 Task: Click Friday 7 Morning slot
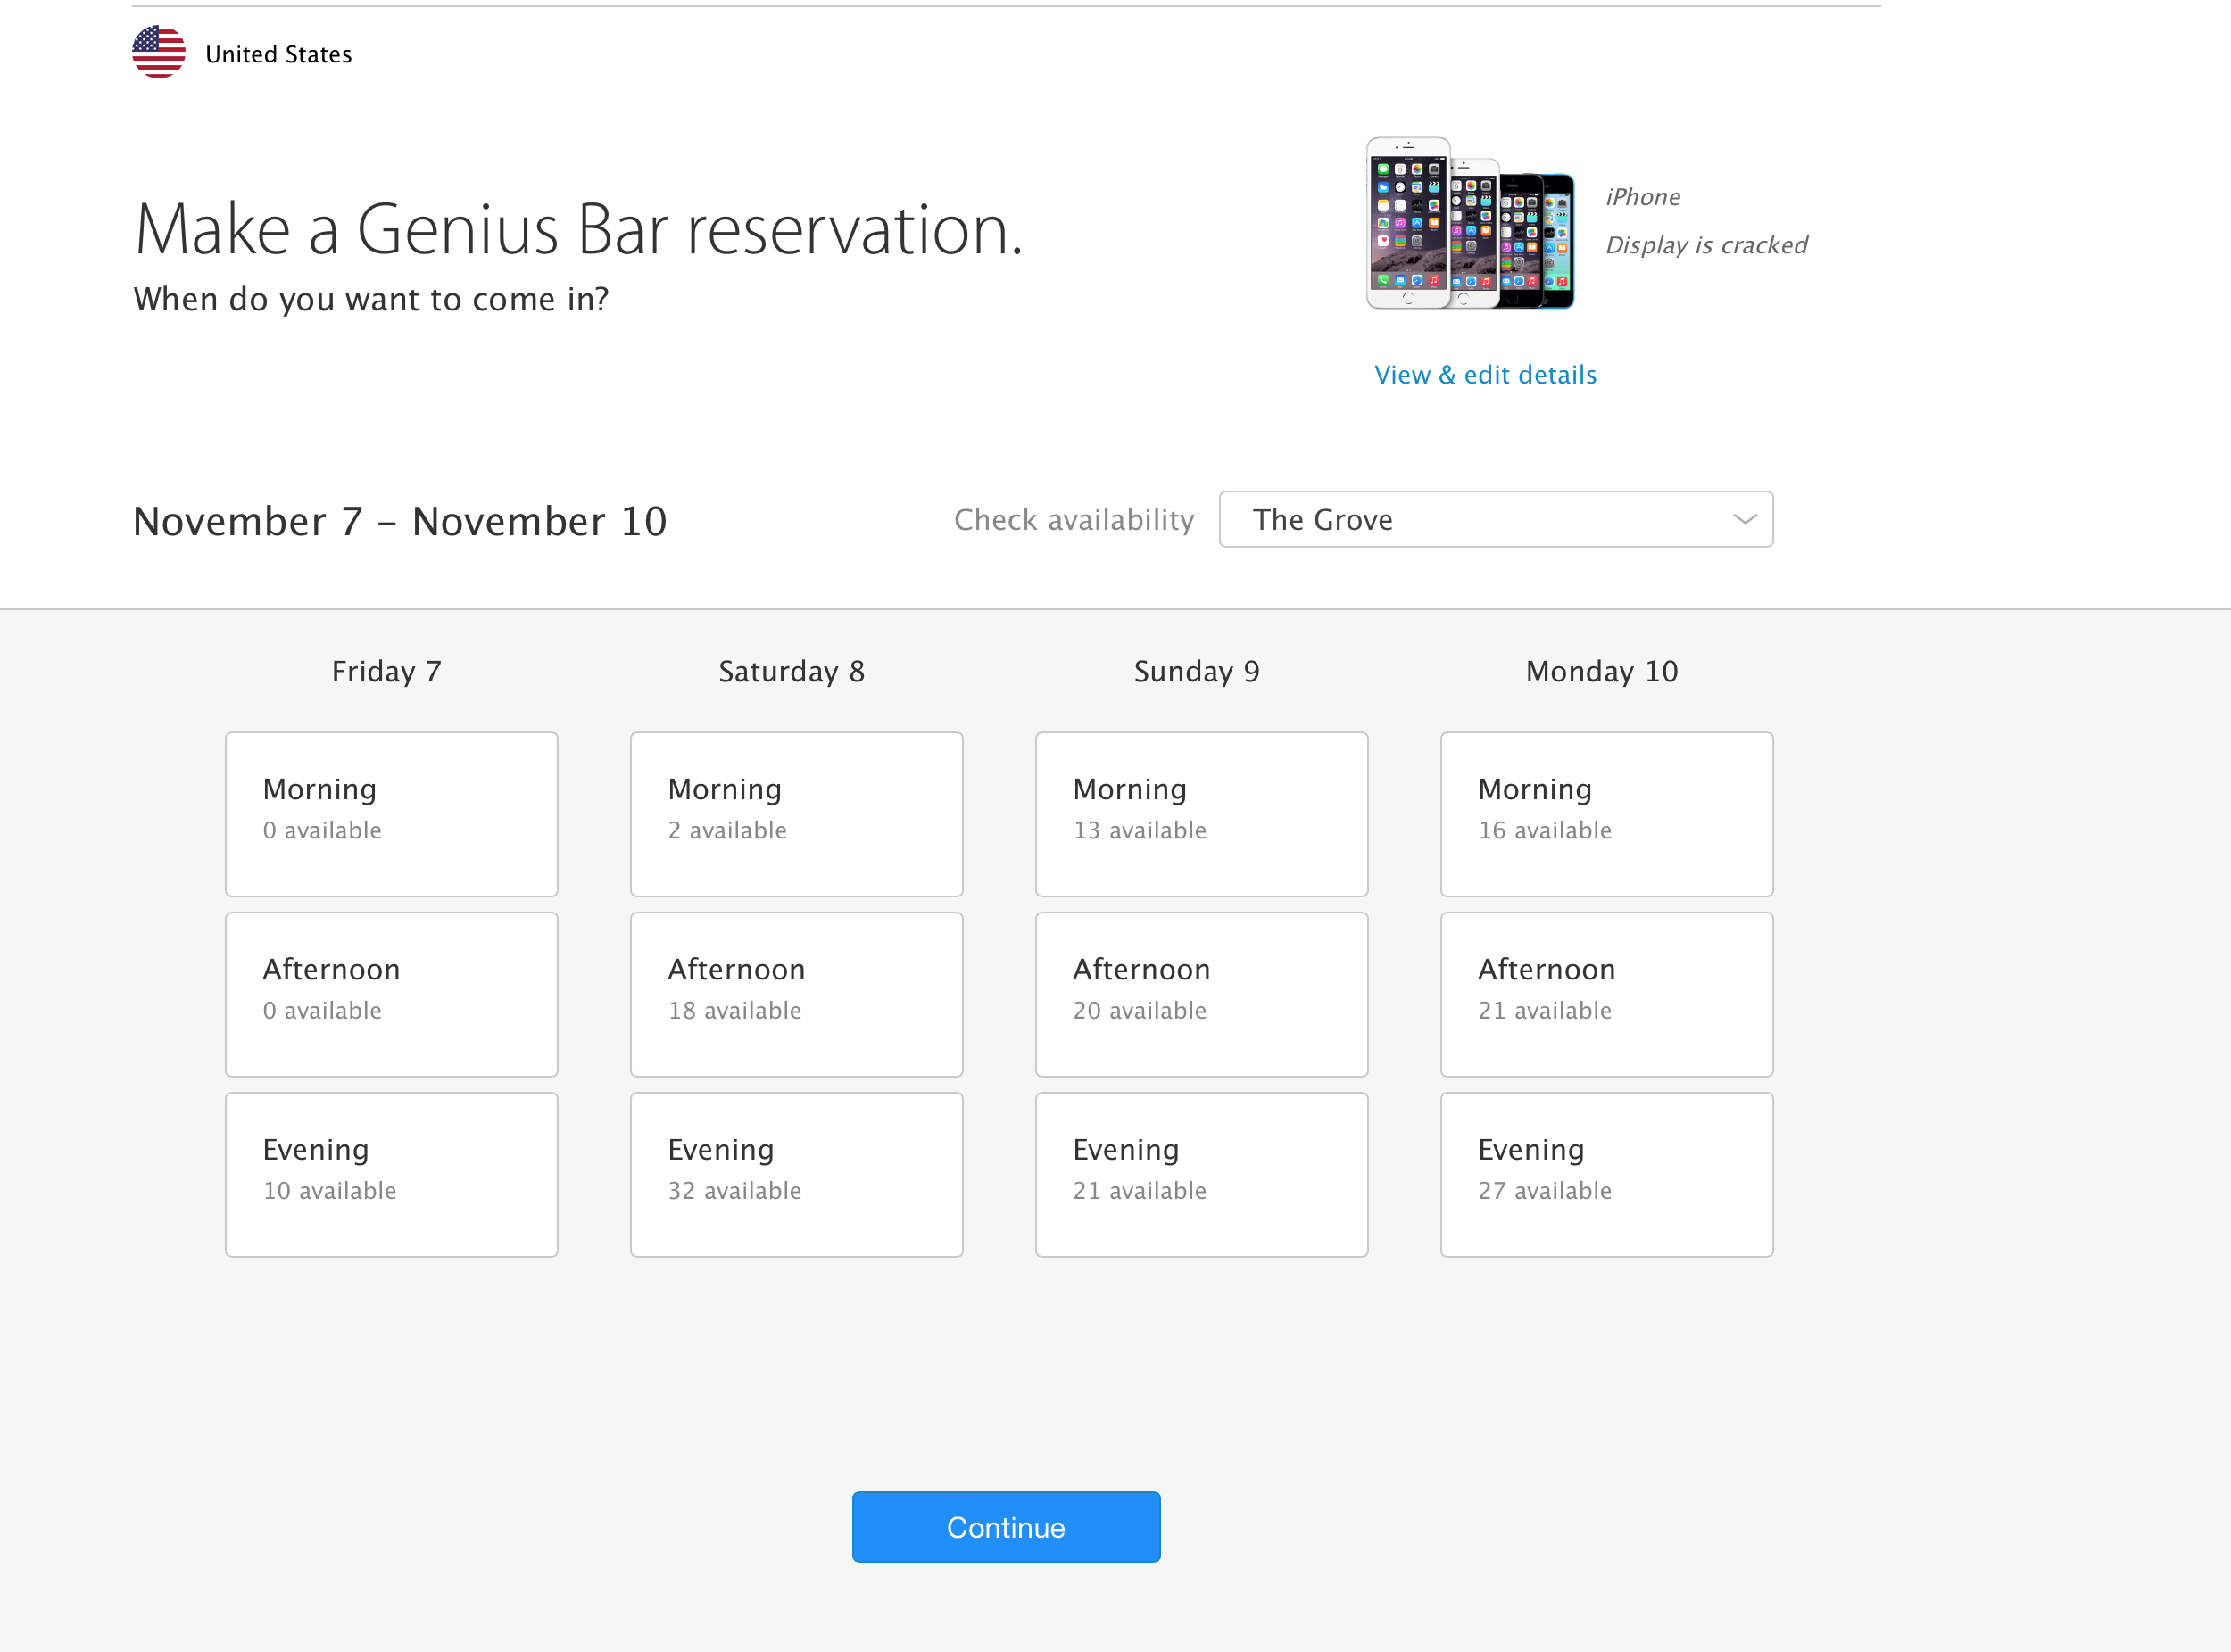pos(391,814)
